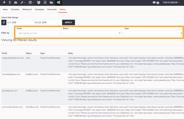Click Viewing 80 filtered results text
This screenshot has width=184, height=119.
click(x=19, y=40)
